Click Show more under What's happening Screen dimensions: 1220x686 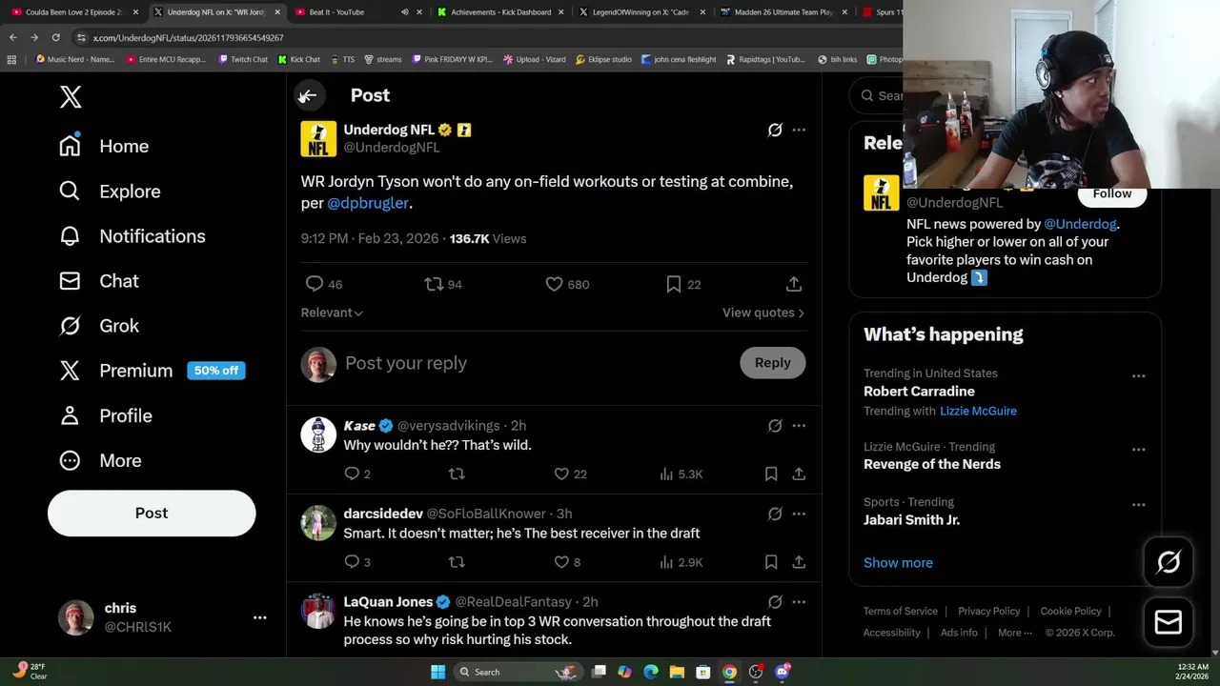pos(898,563)
